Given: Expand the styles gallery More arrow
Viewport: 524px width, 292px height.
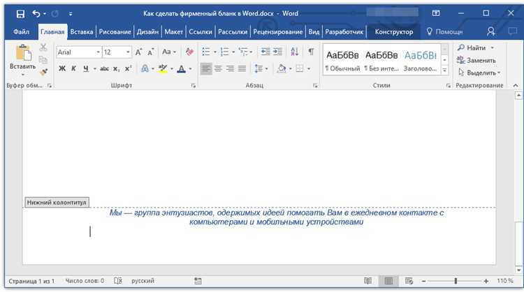Looking at the screenshot, I should (x=444, y=70).
